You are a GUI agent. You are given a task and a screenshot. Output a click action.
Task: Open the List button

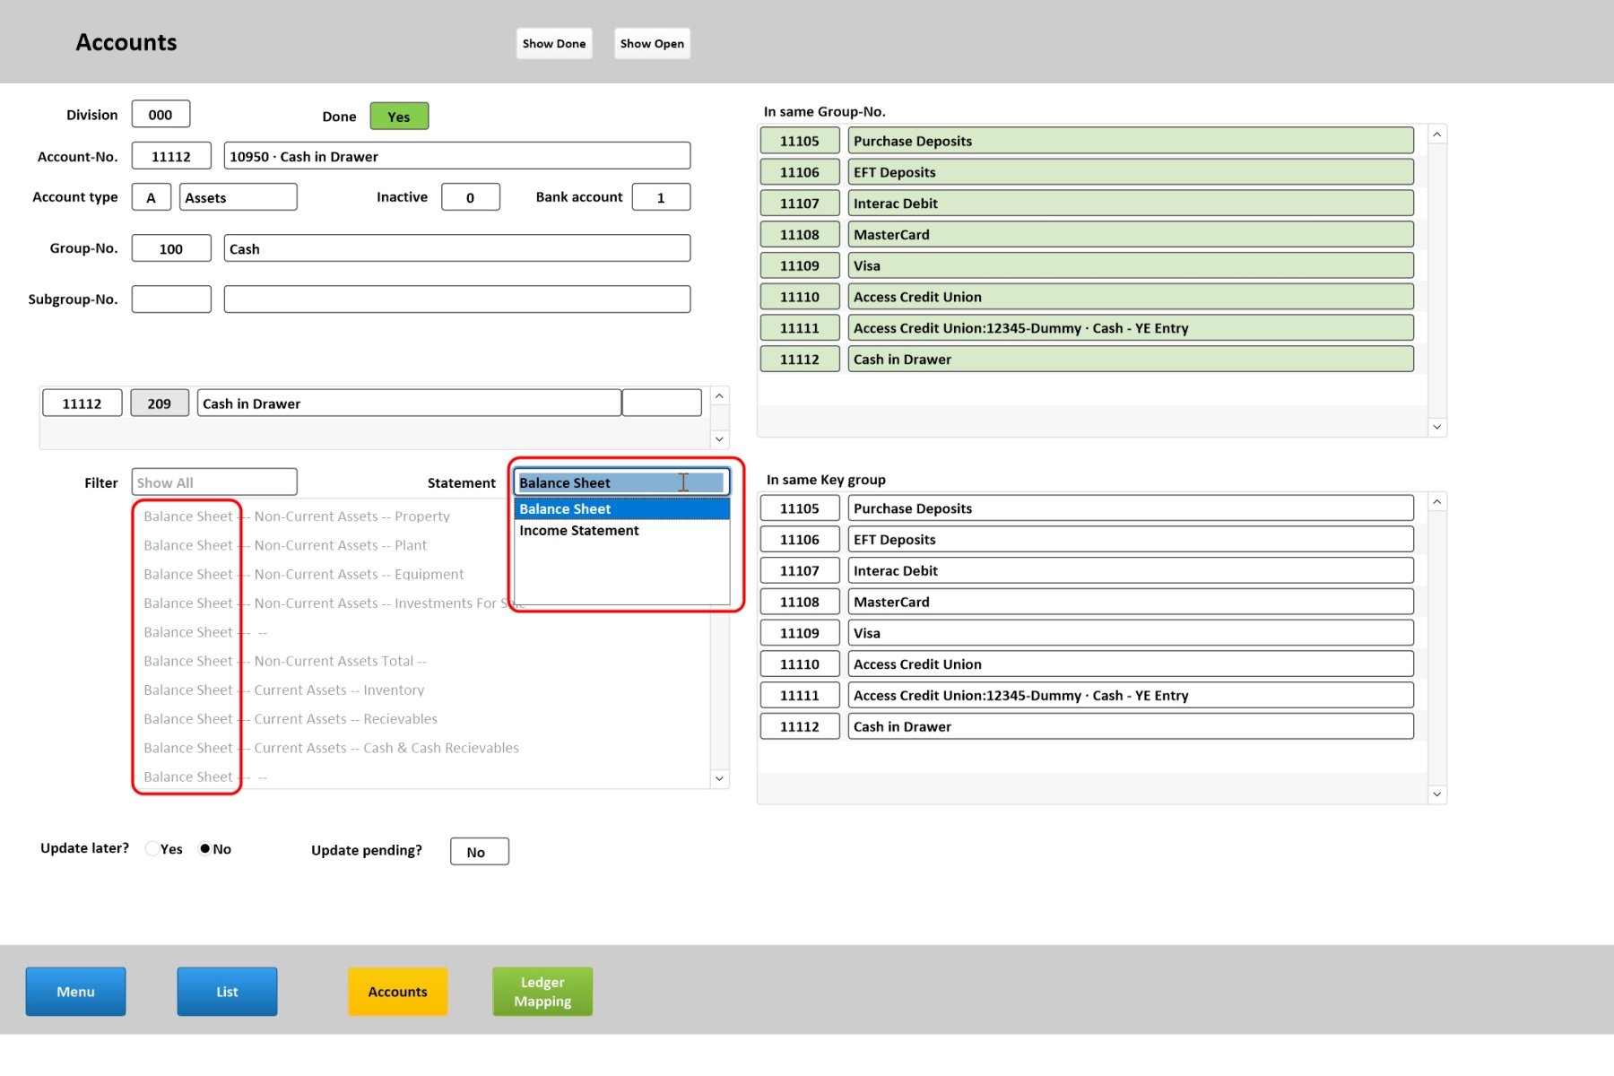tap(227, 991)
